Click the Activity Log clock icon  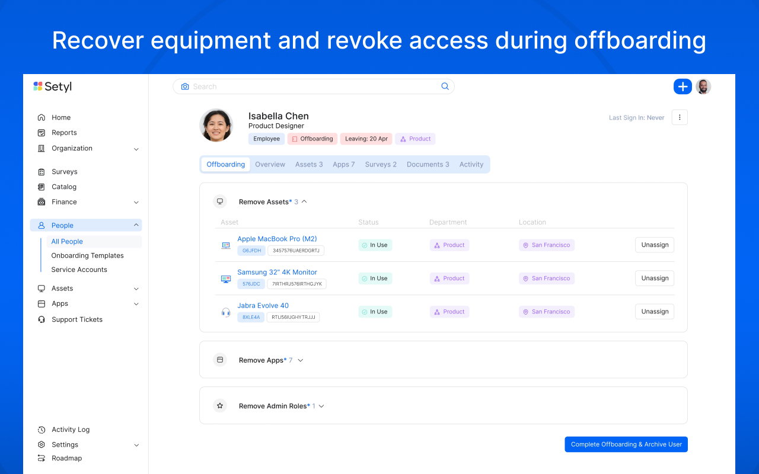point(41,430)
